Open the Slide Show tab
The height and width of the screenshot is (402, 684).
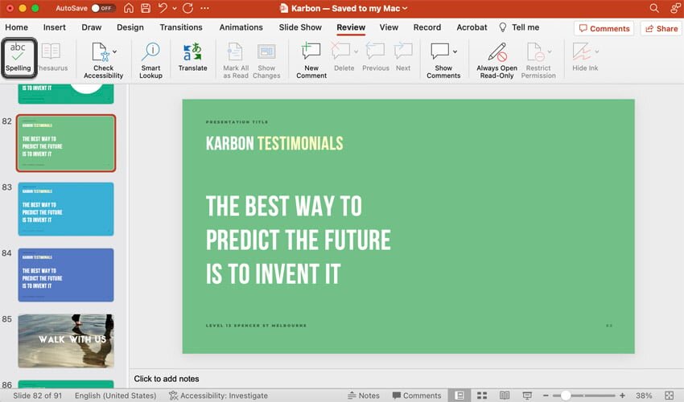300,27
